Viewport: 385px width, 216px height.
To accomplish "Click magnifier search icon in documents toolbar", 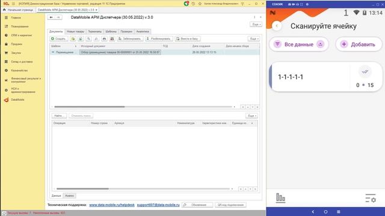I will coord(88,38).
